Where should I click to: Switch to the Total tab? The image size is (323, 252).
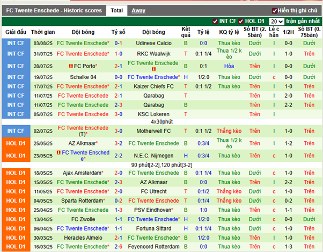tap(116, 11)
